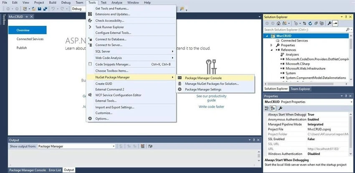Click the Output panel vertical scrollbar

[259, 156]
